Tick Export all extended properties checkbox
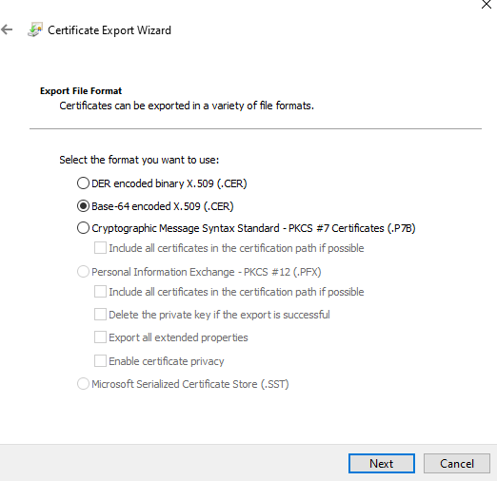The width and height of the screenshot is (497, 481). click(x=100, y=337)
